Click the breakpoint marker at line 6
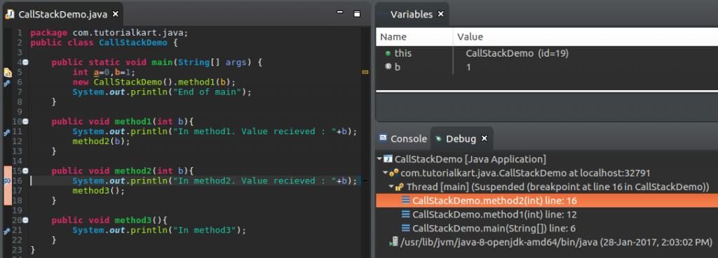 [x=7, y=83]
